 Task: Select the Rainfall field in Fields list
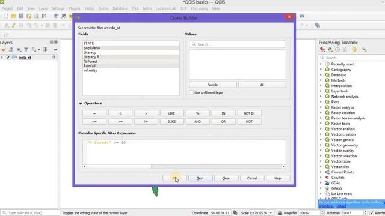point(131,66)
